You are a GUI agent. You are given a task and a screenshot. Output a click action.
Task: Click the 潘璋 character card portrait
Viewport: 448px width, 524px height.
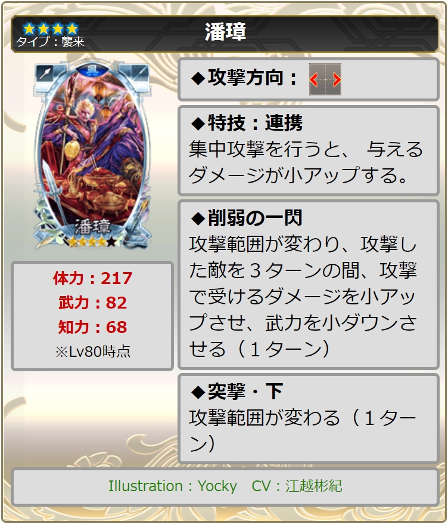coord(92,155)
